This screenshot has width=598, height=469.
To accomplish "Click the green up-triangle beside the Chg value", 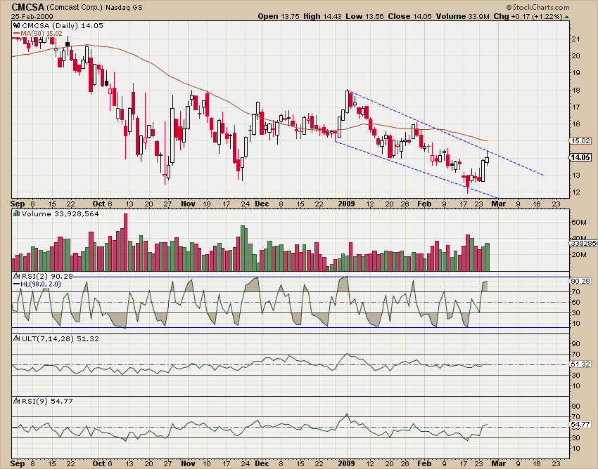I will point(567,17).
